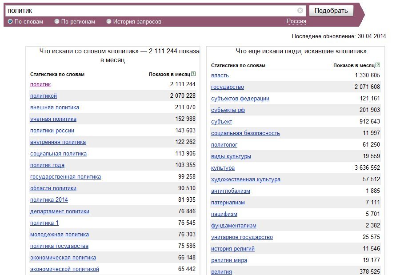The height and width of the screenshot is (275, 396).
Task: Click the 'Подобрать' button
Action: tap(331, 11)
